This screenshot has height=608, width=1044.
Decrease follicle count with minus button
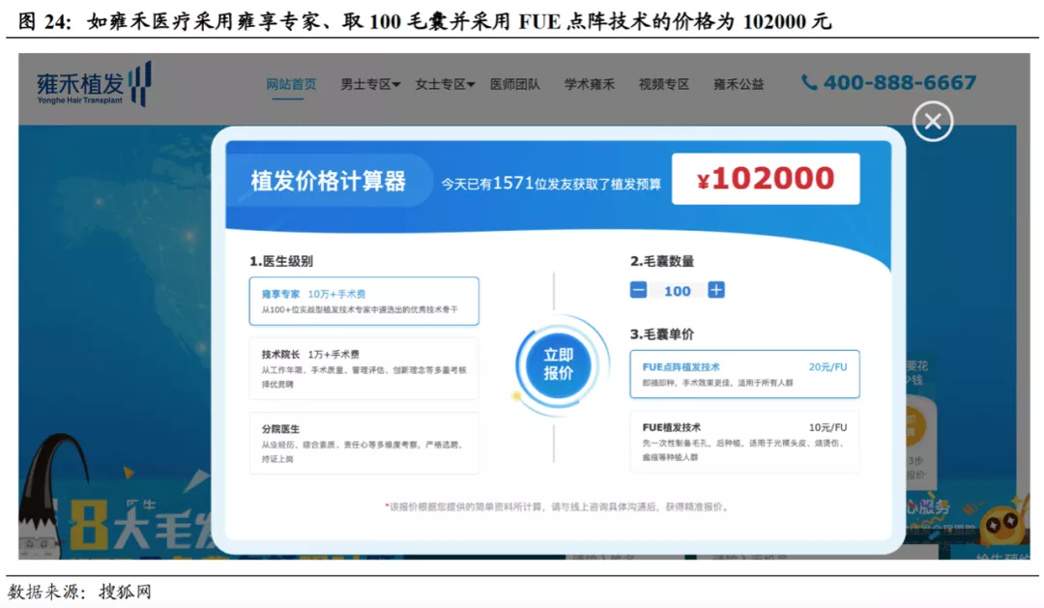tap(638, 290)
